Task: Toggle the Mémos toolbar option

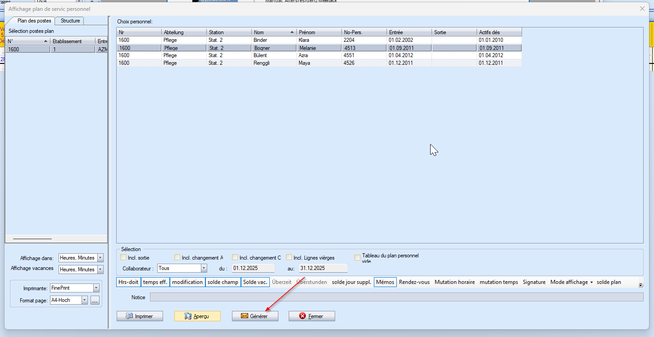Action: pyautogui.click(x=385, y=282)
